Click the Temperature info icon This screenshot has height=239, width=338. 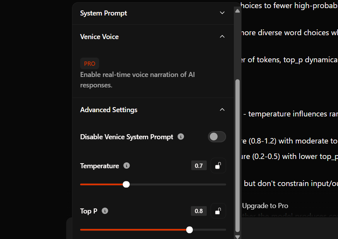pyautogui.click(x=126, y=166)
